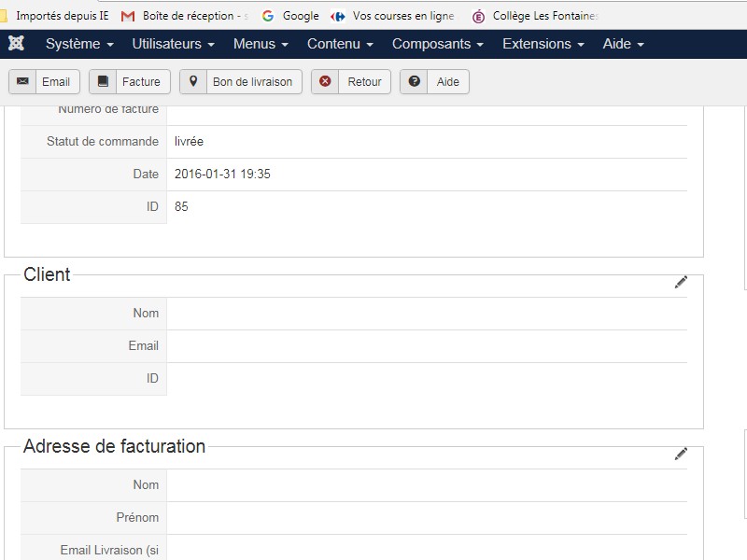The image size is (747, 560).
Task: Click the Date label
Action: click(146, 174)
